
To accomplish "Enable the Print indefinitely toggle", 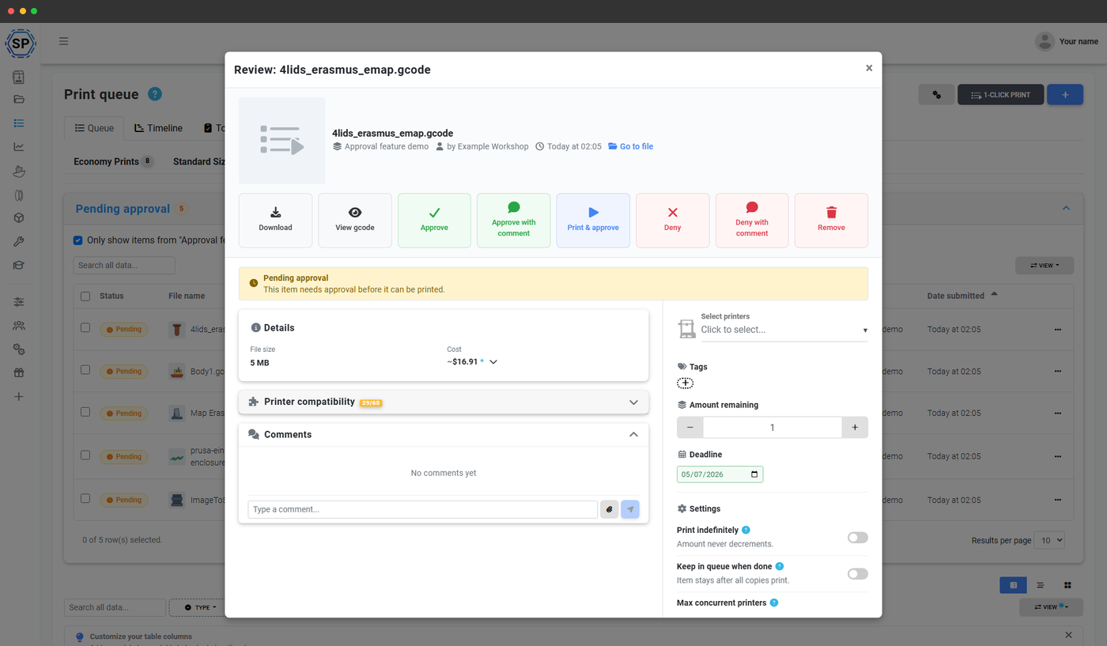I will tap(858, 538).
